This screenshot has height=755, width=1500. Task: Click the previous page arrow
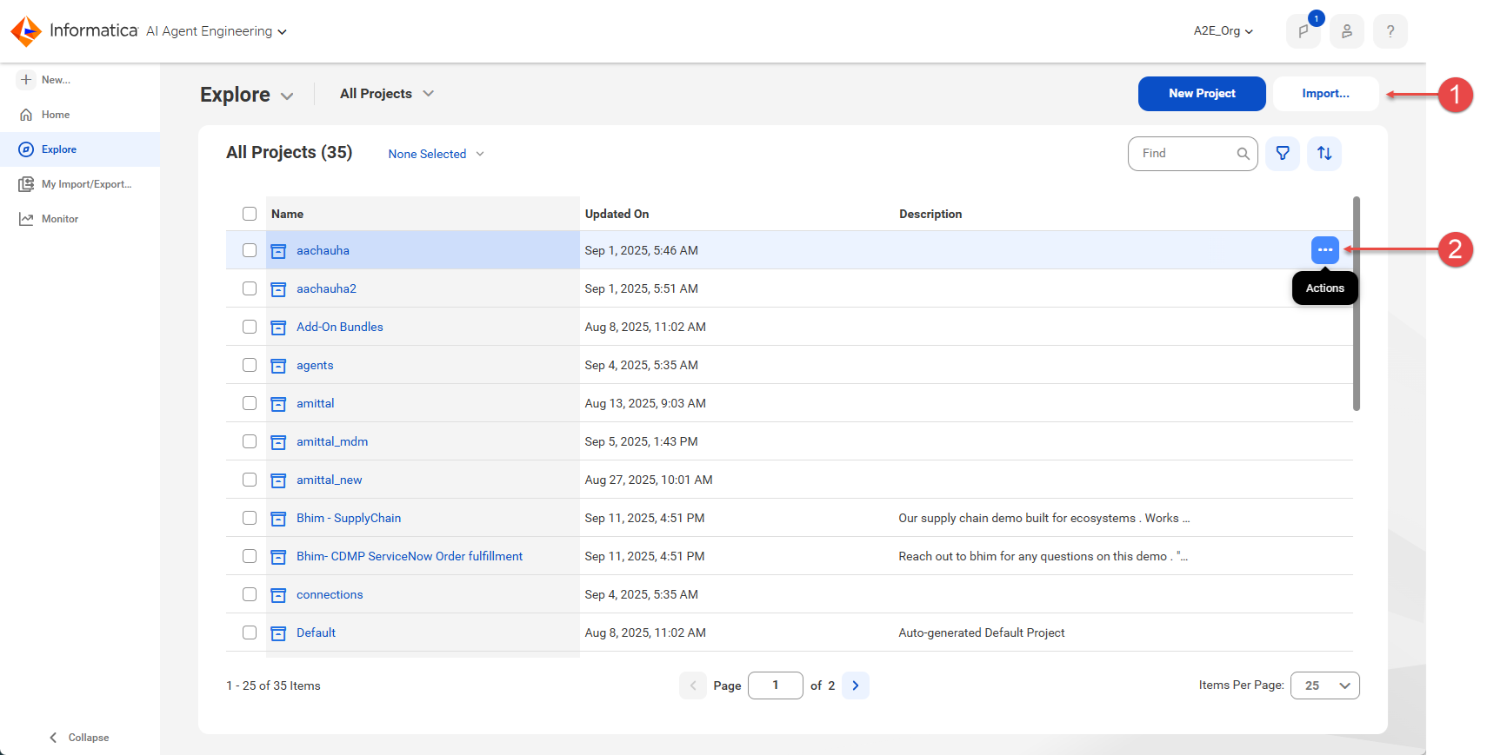pos(693,685)
